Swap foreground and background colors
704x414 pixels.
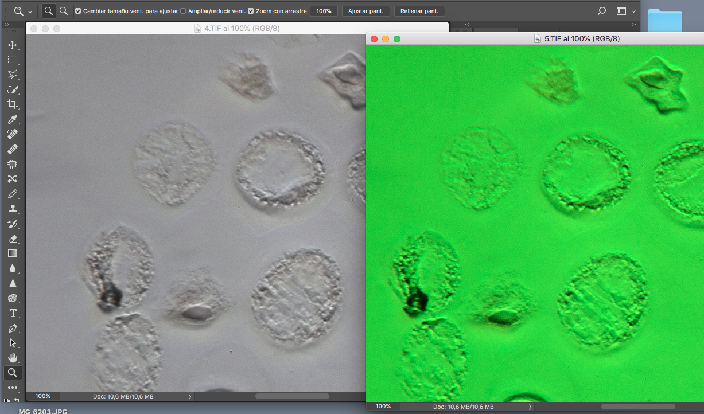click(x=17, y=400)
